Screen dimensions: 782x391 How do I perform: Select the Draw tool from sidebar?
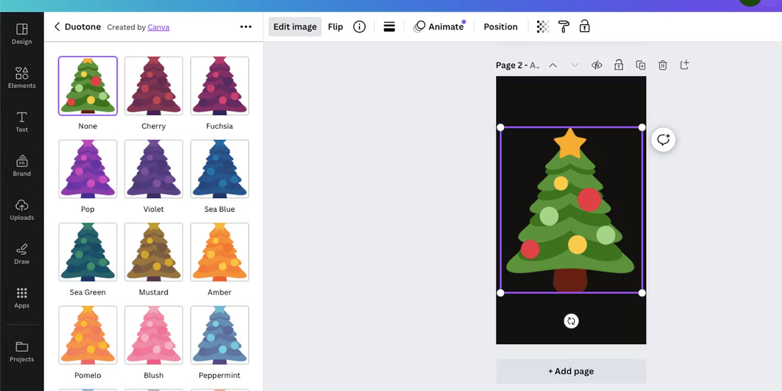21,253
